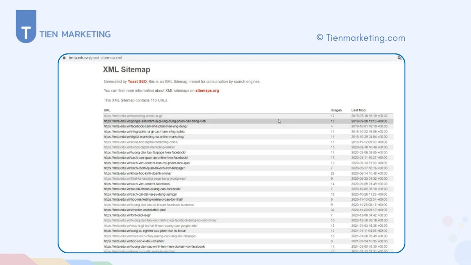This screenshot has height=265, width=471.
Task: Click the © Tienmarketing.com watermark text
Action: [x=360, y=38]
